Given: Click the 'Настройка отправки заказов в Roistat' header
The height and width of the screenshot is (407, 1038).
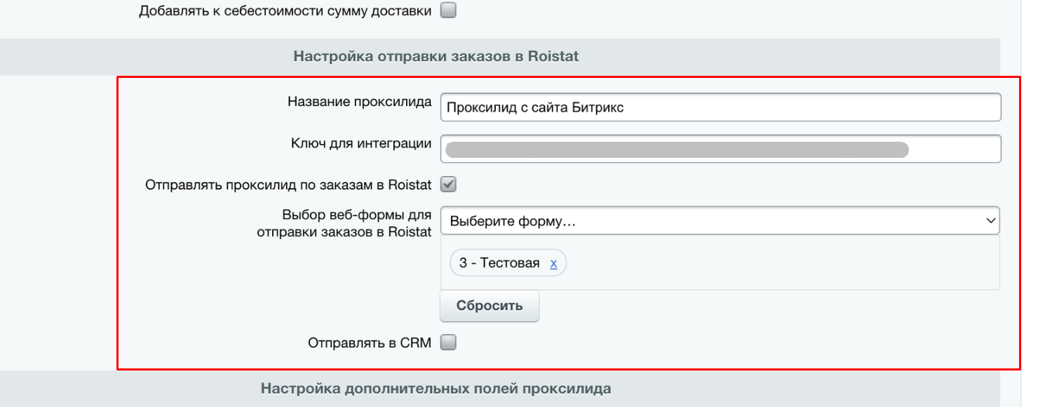Looking at the screenshot, I should (x=436, y=56).
